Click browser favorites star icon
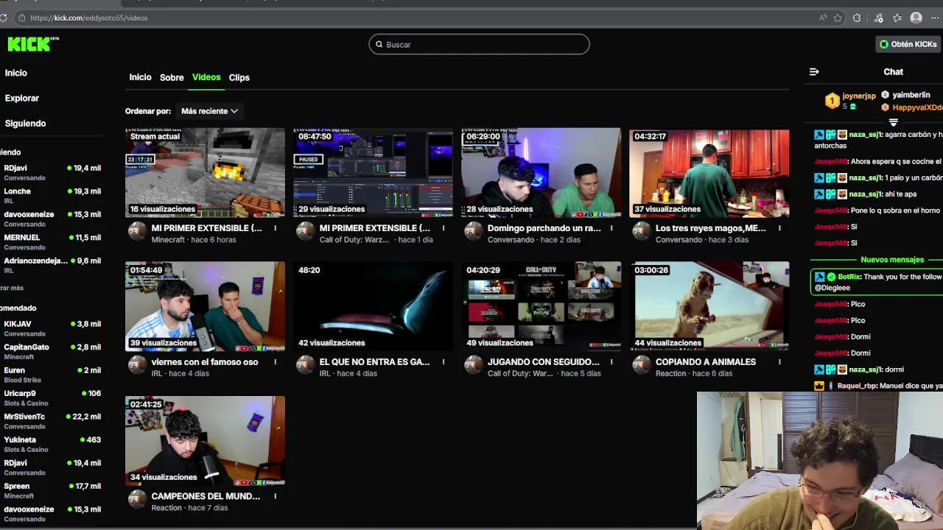This screenshot has height=530, width=943. pos(838,18)
